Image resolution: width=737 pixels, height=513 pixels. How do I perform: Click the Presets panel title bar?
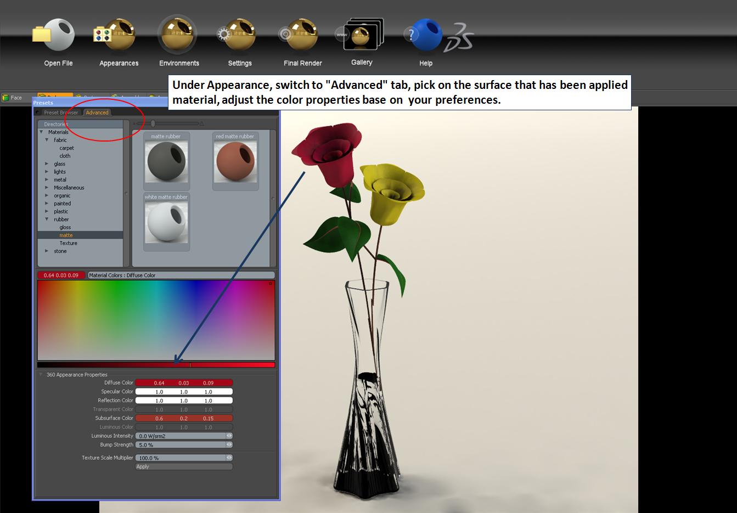coord(156,103)
